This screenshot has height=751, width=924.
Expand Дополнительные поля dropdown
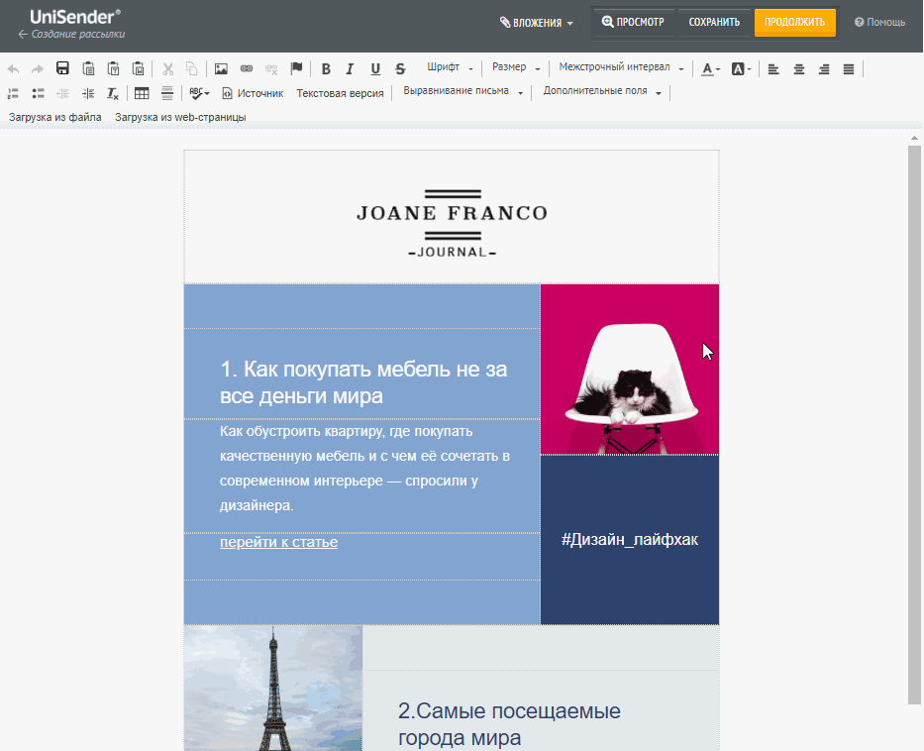coord(602,91)
